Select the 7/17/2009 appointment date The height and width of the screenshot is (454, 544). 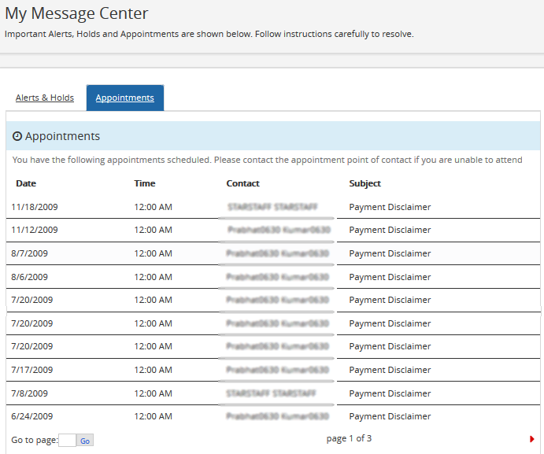coord(32,370)
